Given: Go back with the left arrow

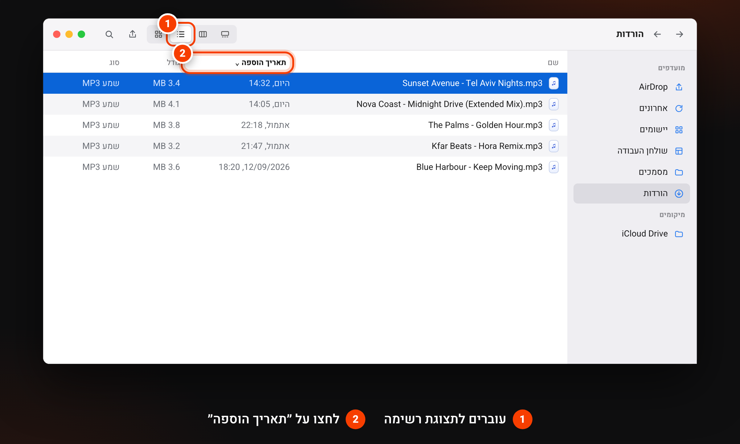Looking at the screenshot, I should pyautogui.click(x=657, y=34).
